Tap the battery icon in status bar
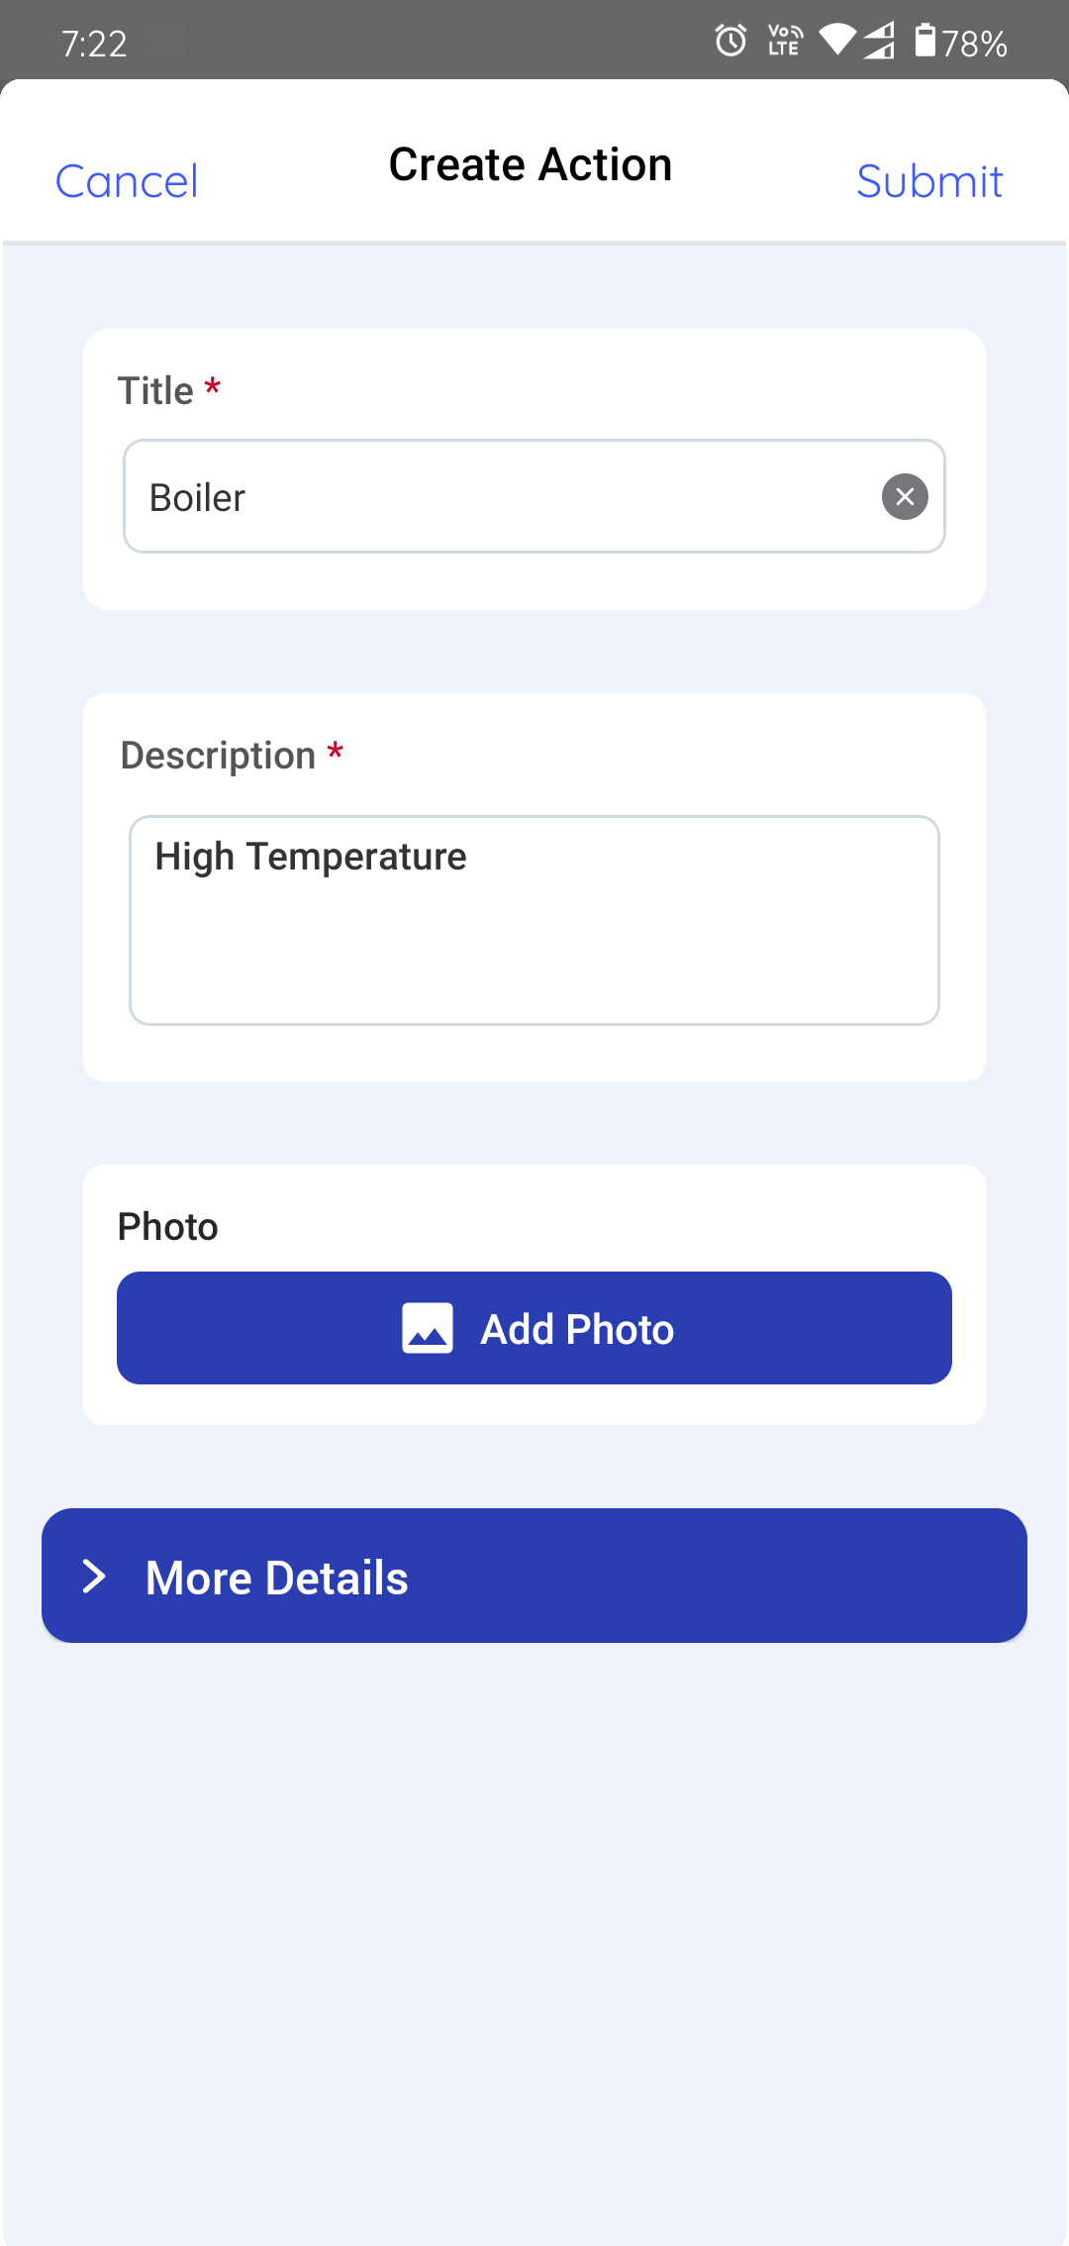The height and width of the screenshot is (2246, 1069). pyautogui.click(x=924, y=41)
